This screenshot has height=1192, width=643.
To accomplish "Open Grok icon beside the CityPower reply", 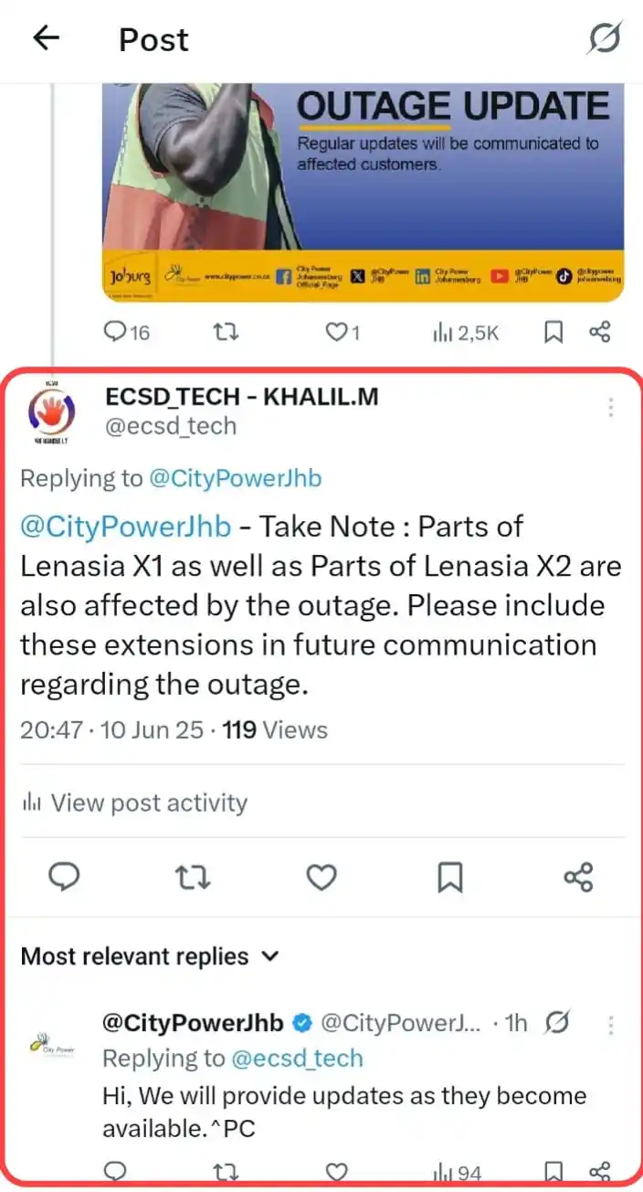I will click(558, 1023).
